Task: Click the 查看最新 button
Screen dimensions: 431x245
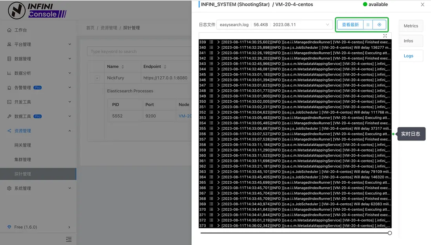Action: [350, 25]
